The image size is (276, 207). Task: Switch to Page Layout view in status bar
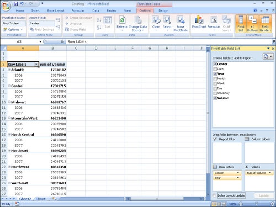tap(219, 204)
